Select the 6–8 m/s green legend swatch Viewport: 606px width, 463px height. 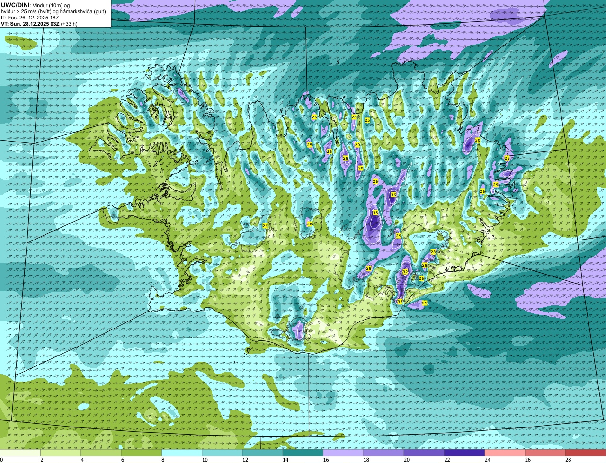click(142, 453)
